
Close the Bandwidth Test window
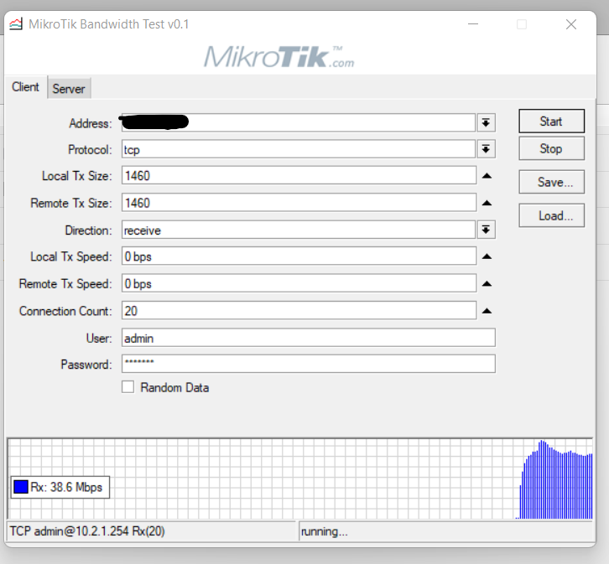pos(571,24)
